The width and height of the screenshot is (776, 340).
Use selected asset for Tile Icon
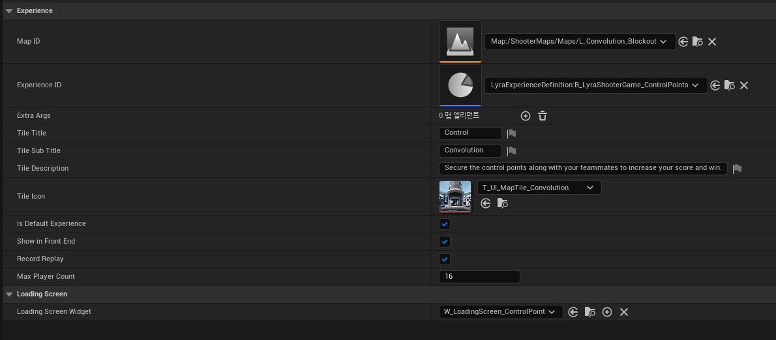coord(486,203)
